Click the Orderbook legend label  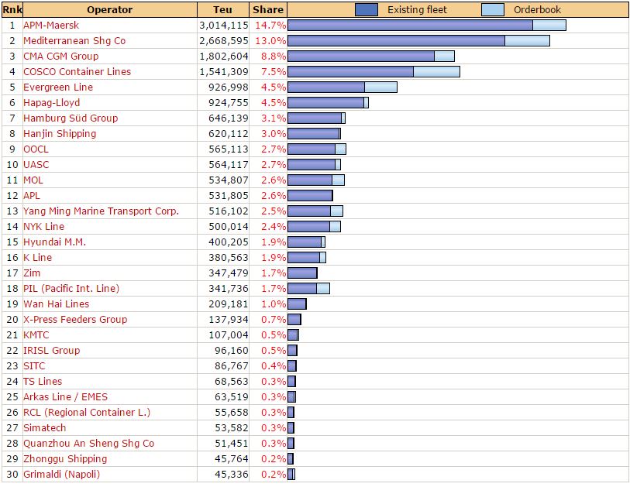(x=537, y=10)
